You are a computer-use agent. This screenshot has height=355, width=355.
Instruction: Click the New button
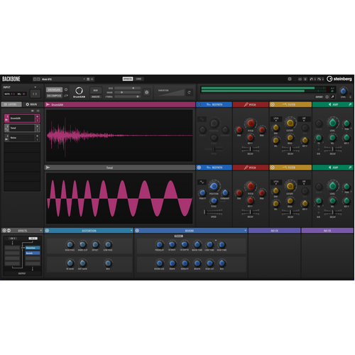96,90
